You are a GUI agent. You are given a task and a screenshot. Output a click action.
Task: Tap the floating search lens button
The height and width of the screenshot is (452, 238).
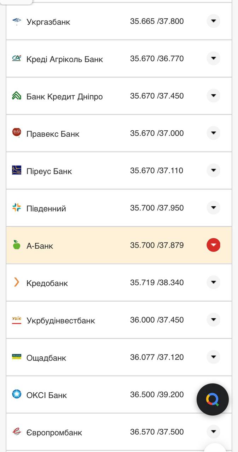coord(213,399)
